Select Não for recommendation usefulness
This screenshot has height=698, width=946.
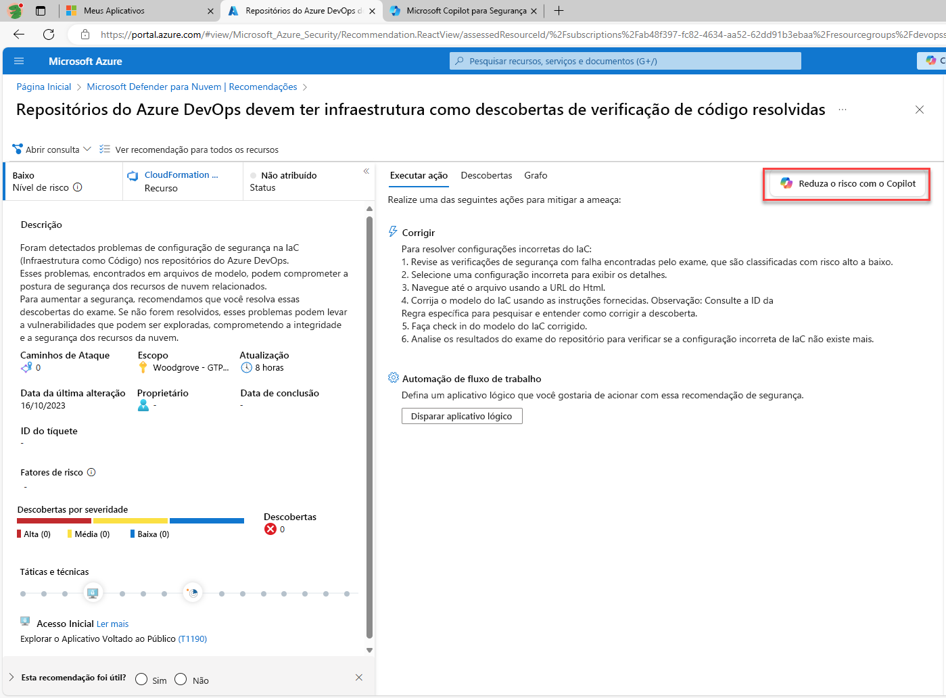[x=181, y=679]
